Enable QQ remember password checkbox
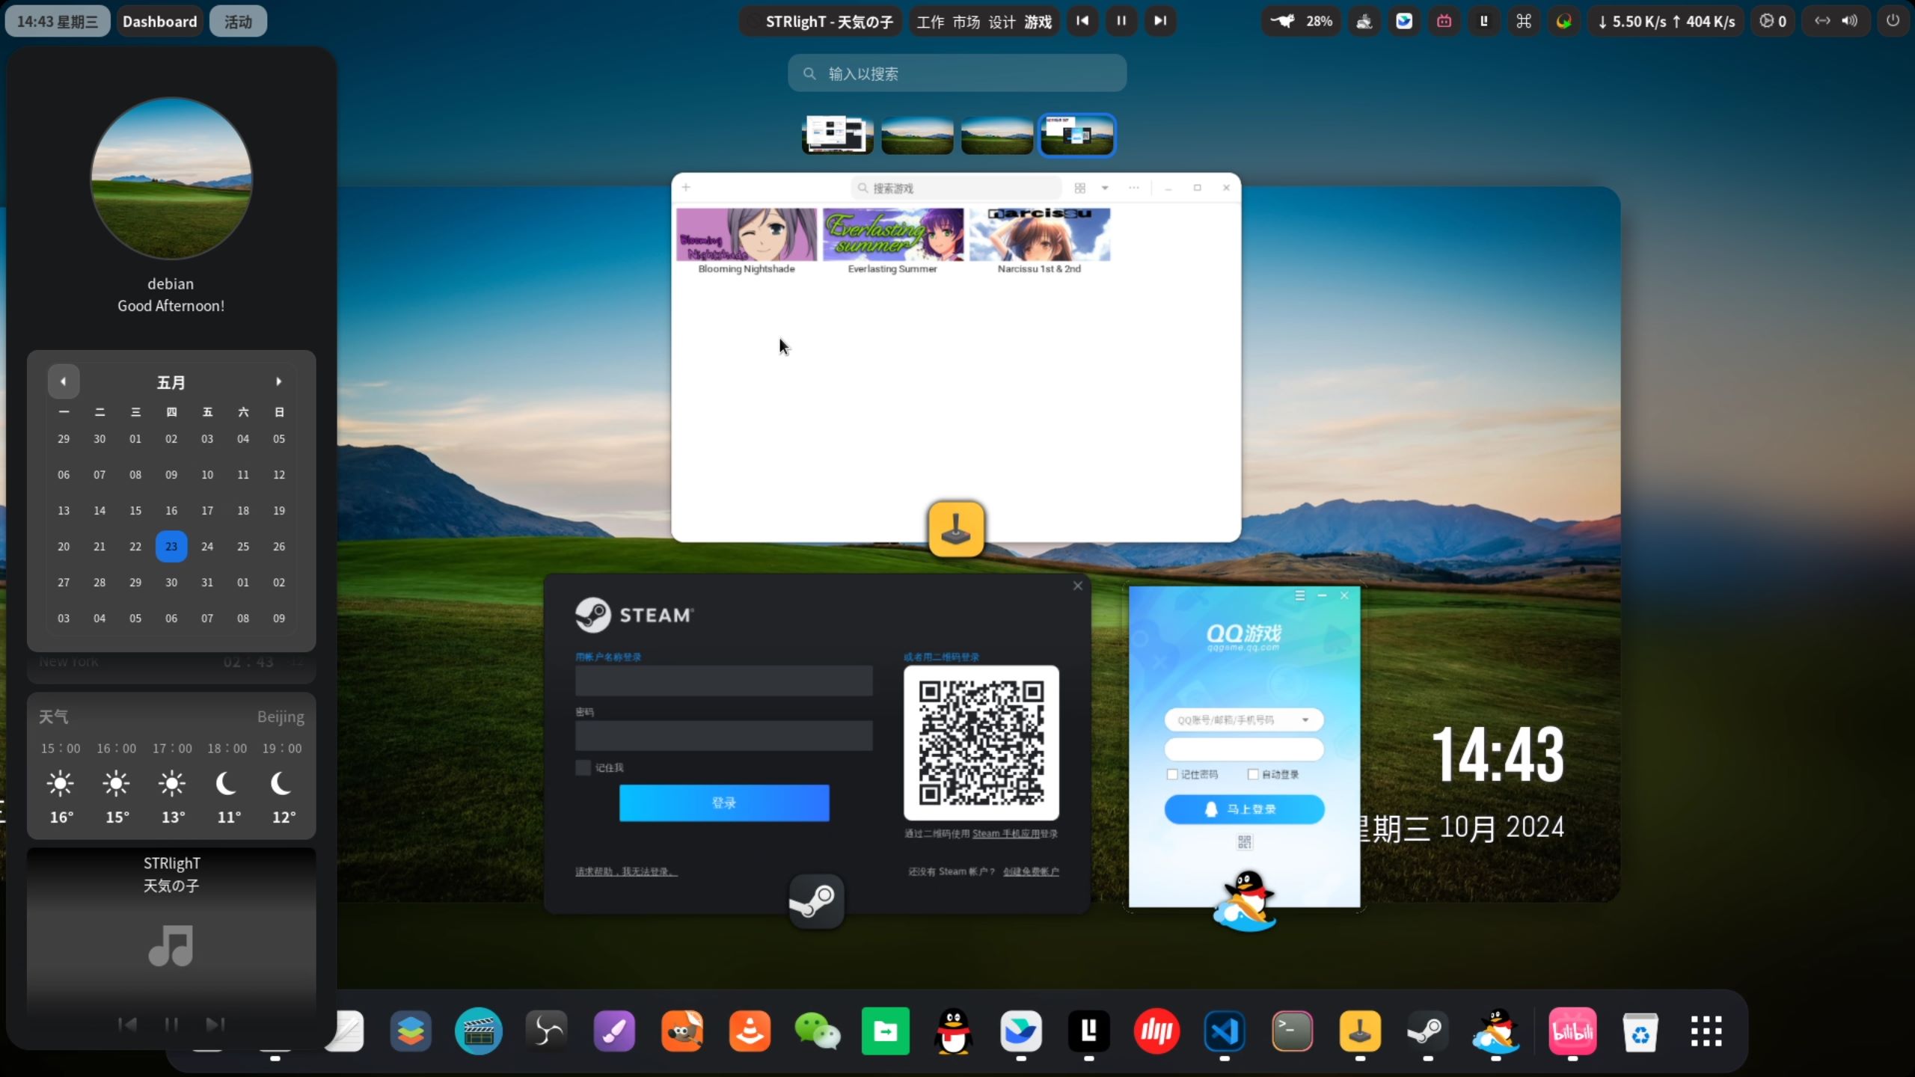Screen dimensions: 1915x1077 coord(1172,774)
